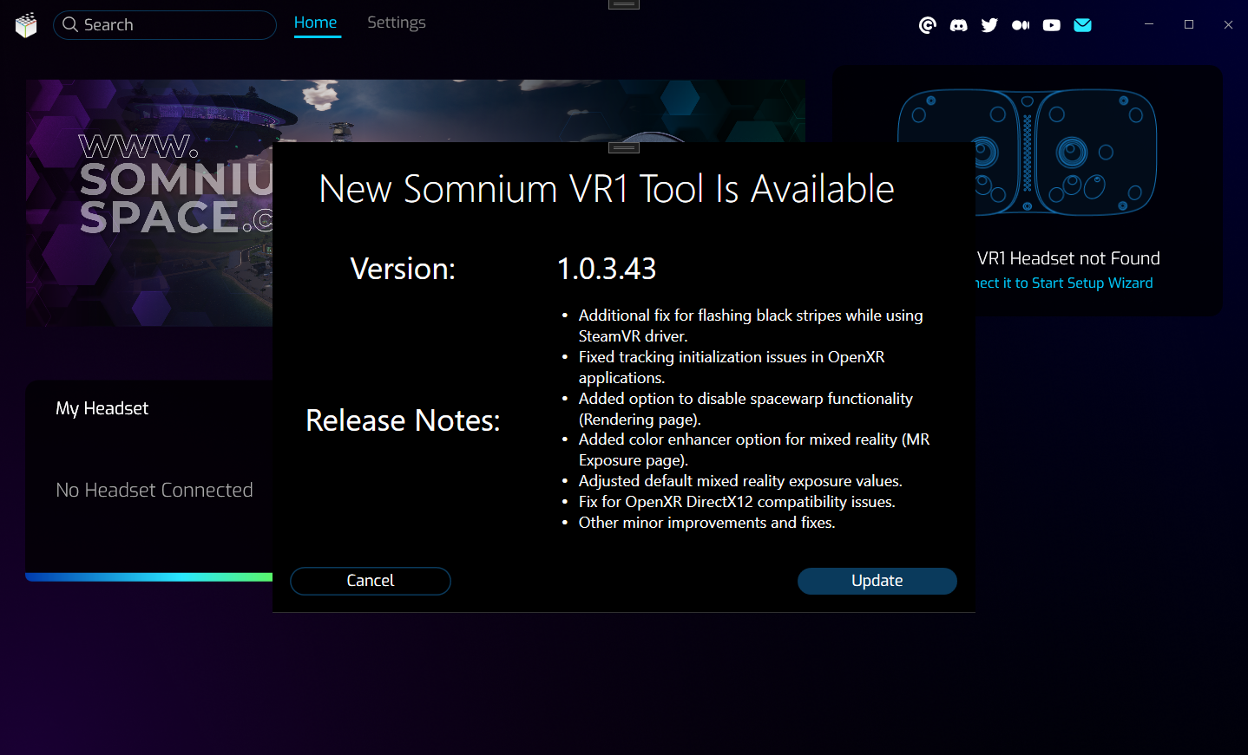Screen dimensions: 1248x755
Task: Open the Medium blog icon
Action: (1021, 25)
